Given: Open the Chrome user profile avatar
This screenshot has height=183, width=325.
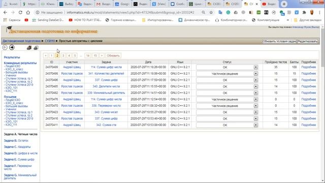Looking at the screenshot, I should tap(312, 12).
